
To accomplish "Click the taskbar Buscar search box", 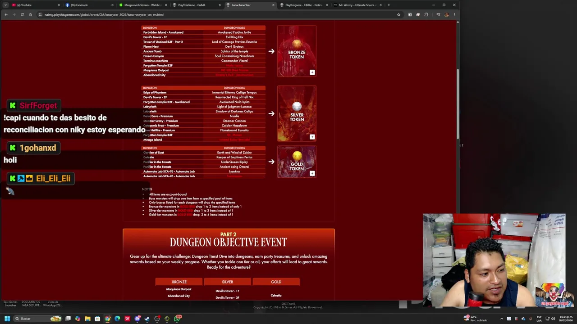I will [38, 319].
